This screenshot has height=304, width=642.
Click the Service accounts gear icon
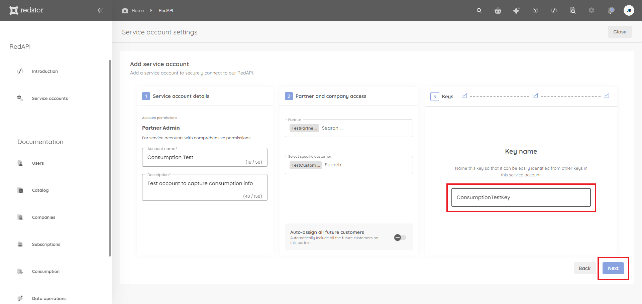tap(20, 98)
